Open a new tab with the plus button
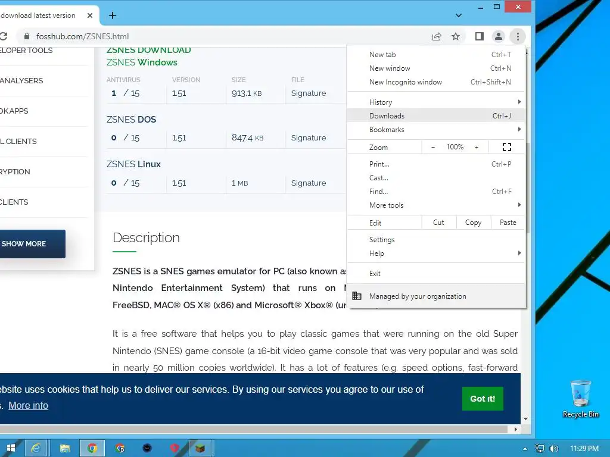Screen dimensions: 610x457 click(x=113, y=15)
